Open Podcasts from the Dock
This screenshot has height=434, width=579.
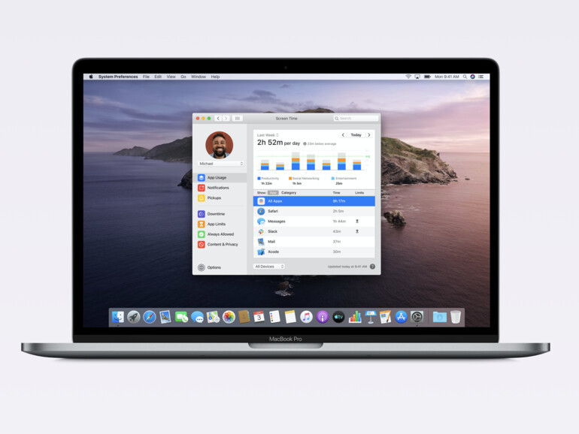point(323,317)
